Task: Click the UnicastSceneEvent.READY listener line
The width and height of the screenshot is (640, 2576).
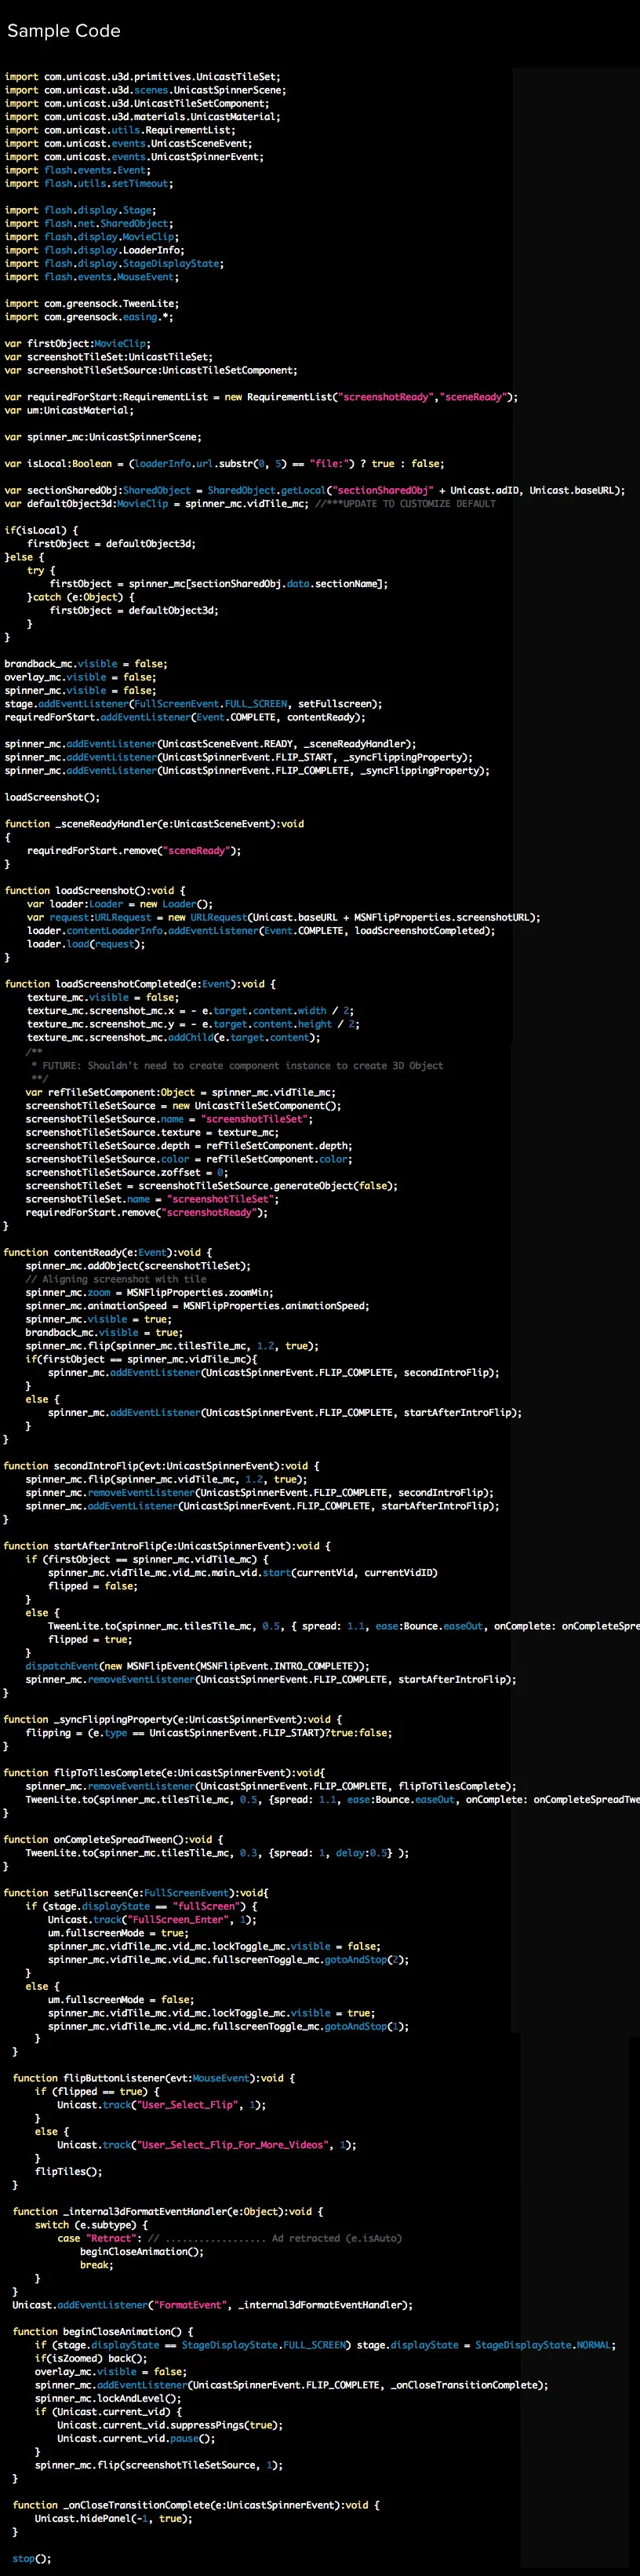Action: pos(210,744)
